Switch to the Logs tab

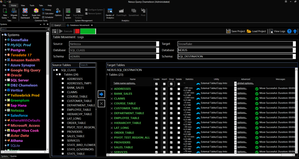click(81, 37)
